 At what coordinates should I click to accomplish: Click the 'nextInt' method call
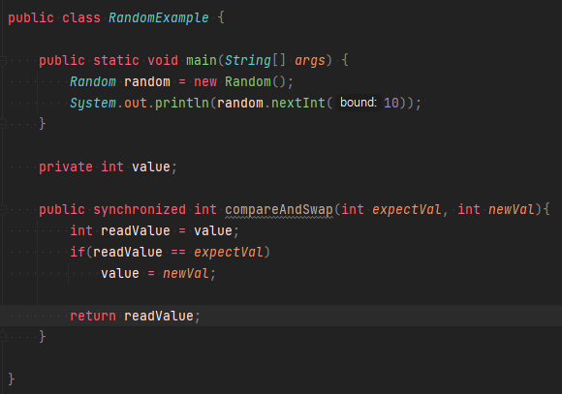tap(297, 104)
